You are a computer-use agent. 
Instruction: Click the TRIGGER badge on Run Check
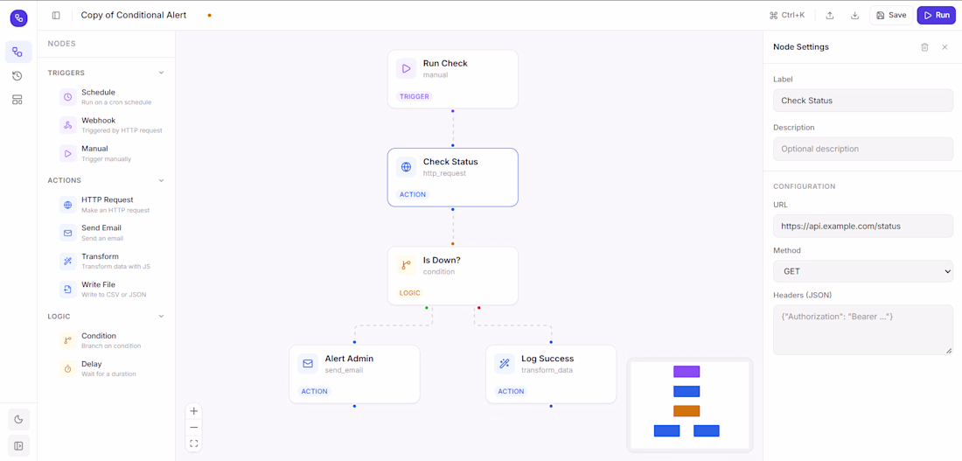coord(415,96)
